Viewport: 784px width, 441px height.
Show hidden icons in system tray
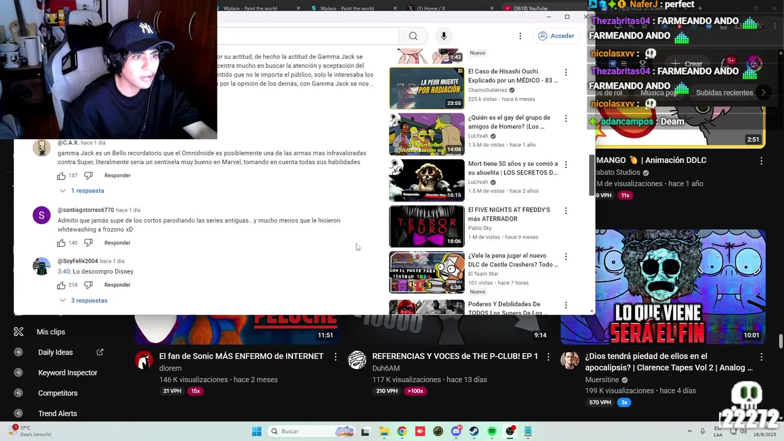pos(690,431)
